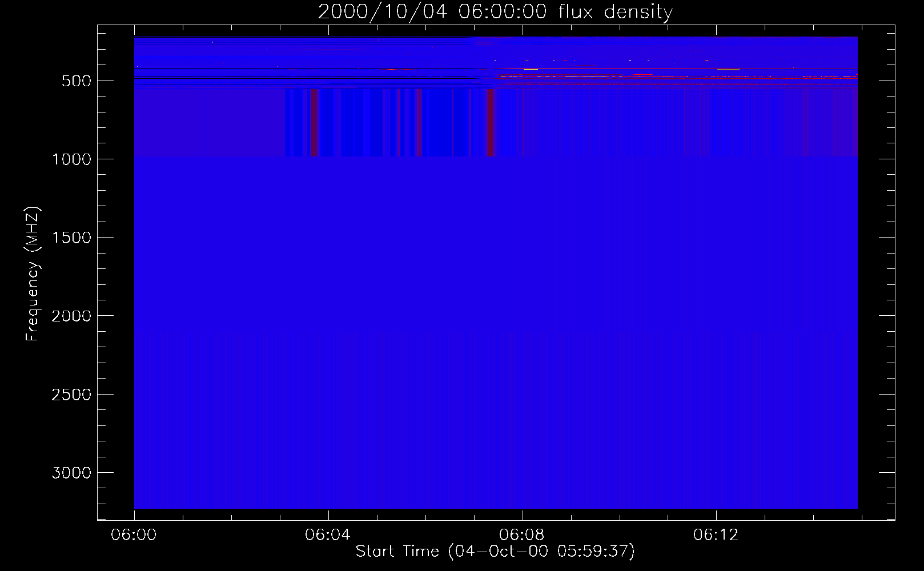
Task: Click the plot title "2000/10/04 06:00:00 flux density"
Action: pyautogui.click(x=495, y=12)
